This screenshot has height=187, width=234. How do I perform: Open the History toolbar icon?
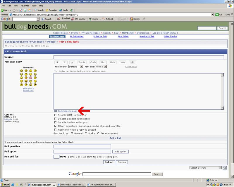[72, 10]
